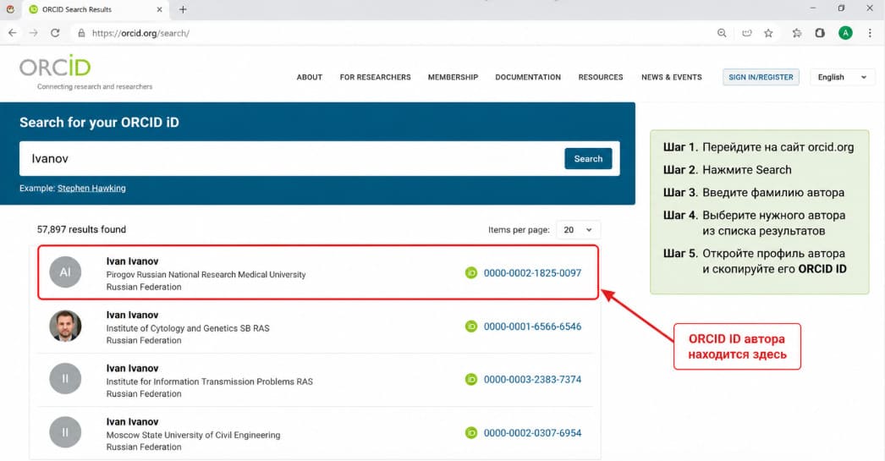Click the photo avatar of second Ivan Ivanov
The width and height of the screenshot is (885, 461).
tap(65, 326)
